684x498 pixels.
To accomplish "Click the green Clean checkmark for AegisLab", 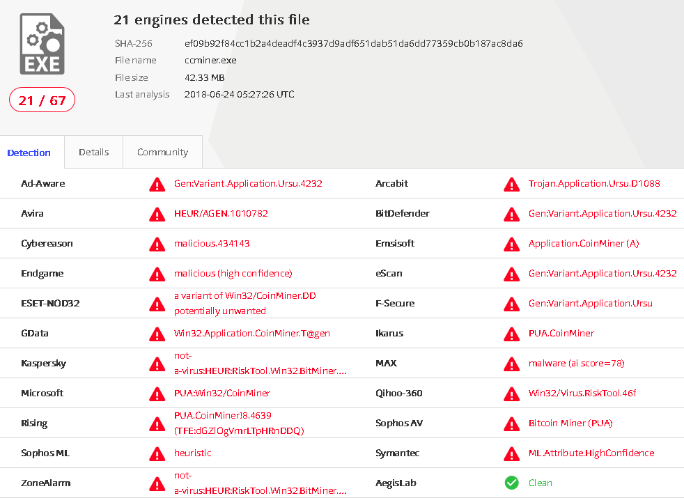I will click(x=512, y=483).
